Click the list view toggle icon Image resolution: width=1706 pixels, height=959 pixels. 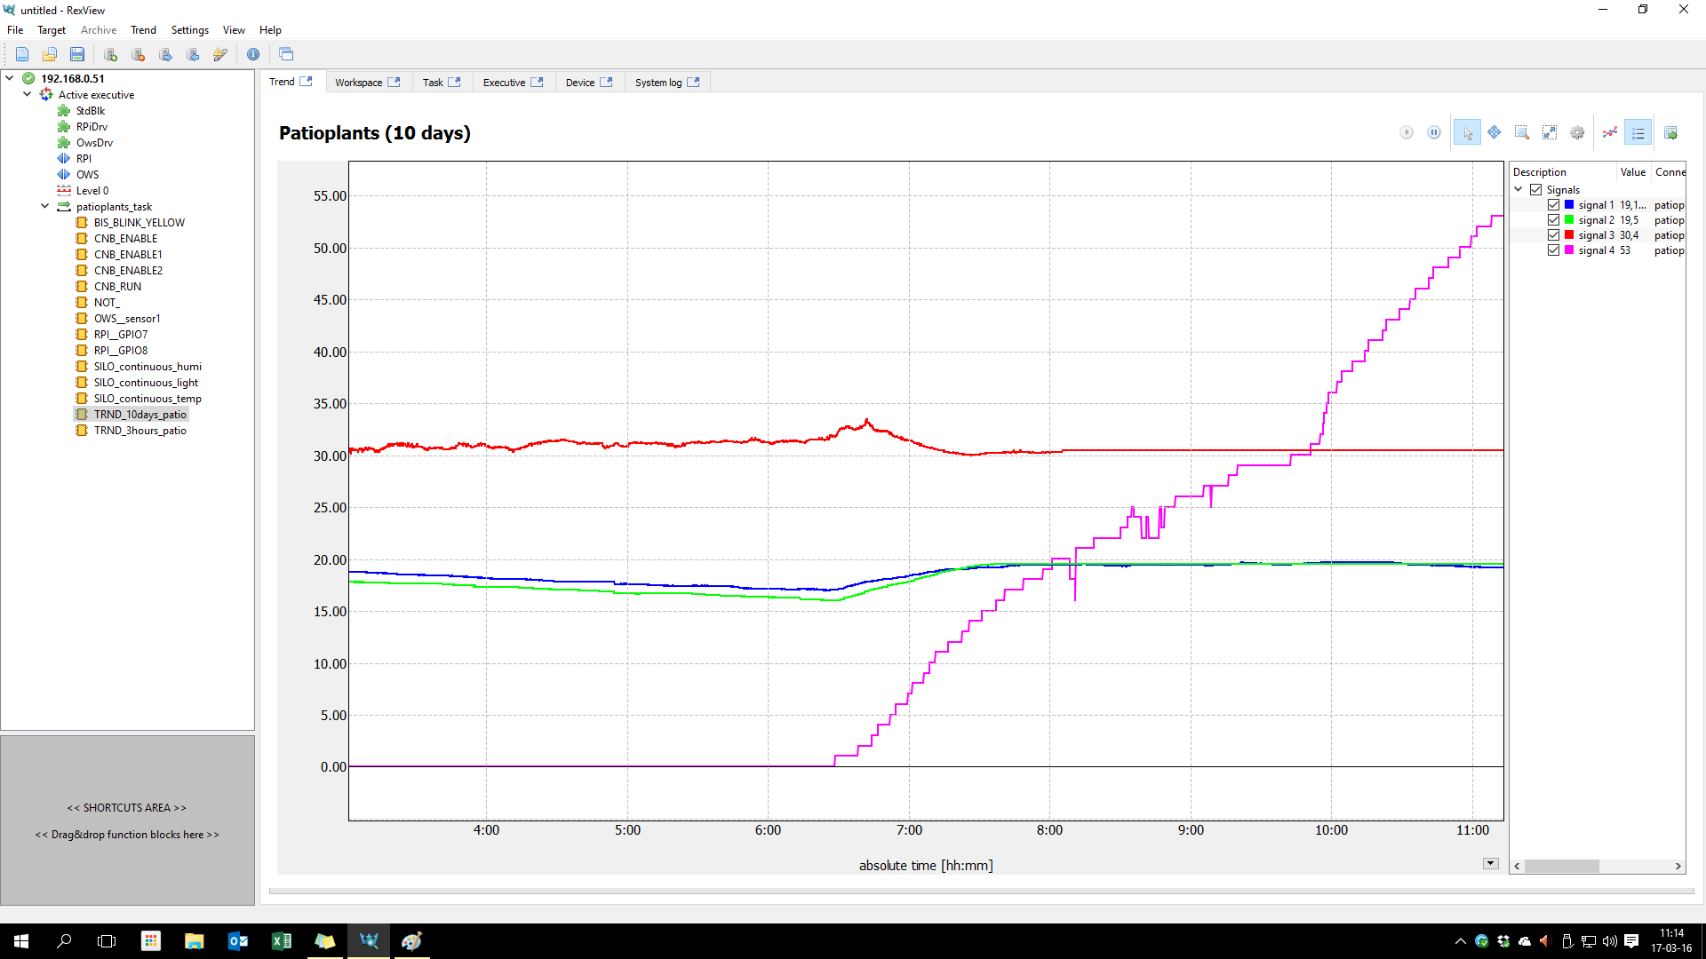(x=1639, y=132)
